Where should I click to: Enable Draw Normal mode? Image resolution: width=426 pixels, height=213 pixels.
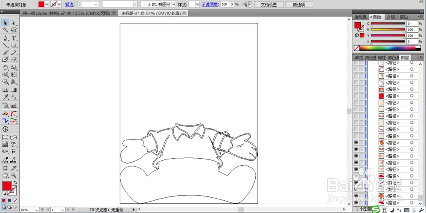coord(4,207)
